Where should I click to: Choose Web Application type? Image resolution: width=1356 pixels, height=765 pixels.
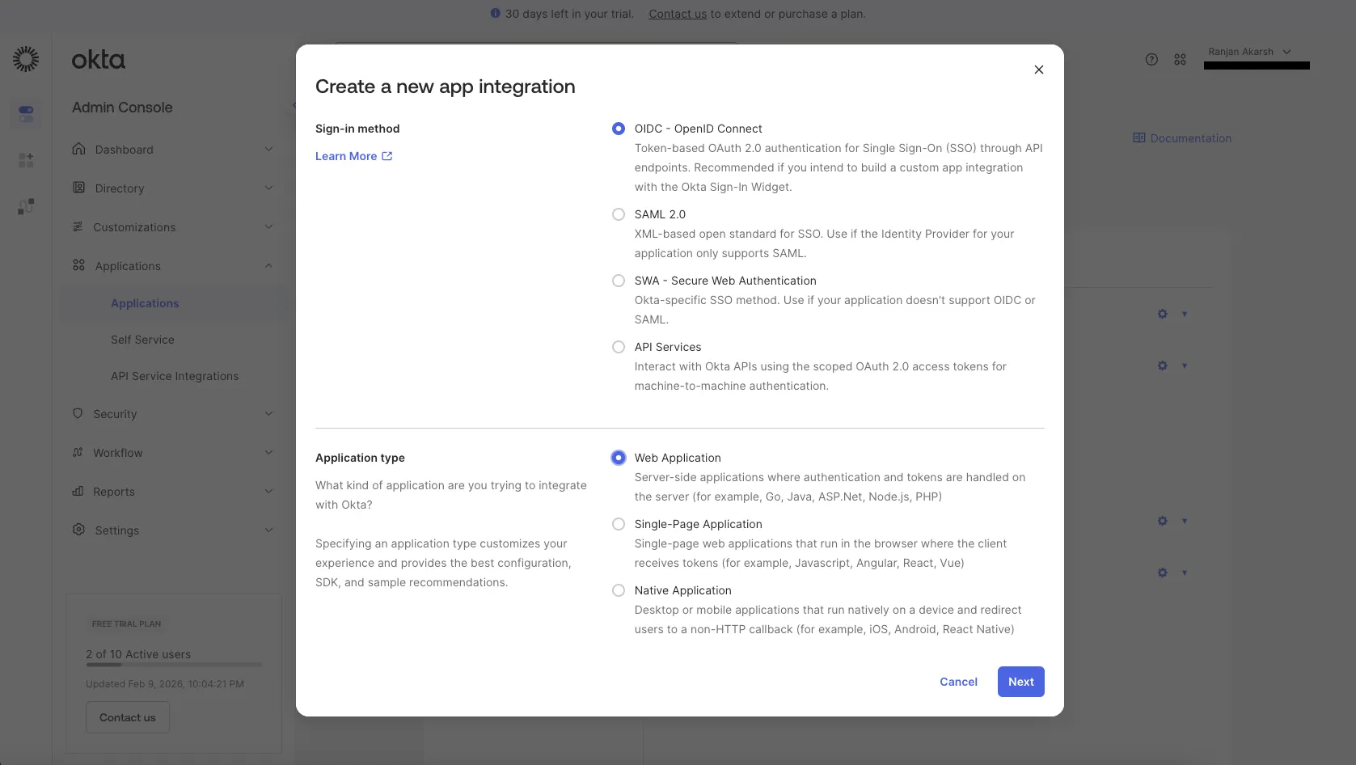pos(619,458)
